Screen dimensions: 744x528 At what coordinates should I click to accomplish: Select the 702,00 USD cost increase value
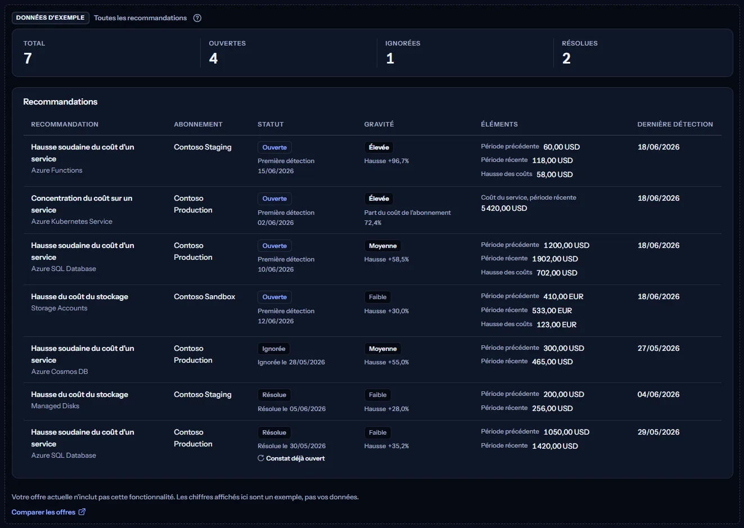557,273
